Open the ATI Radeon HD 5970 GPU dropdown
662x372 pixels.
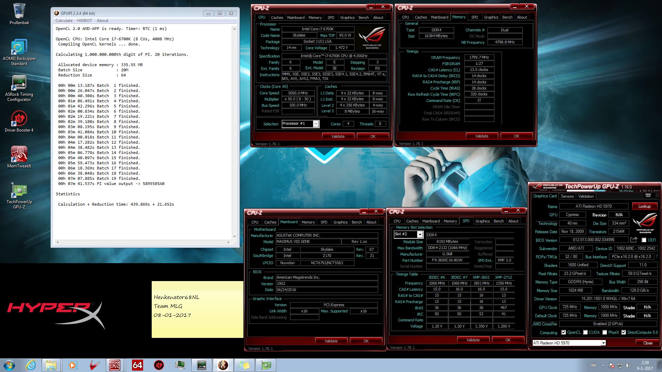point(569,343)
